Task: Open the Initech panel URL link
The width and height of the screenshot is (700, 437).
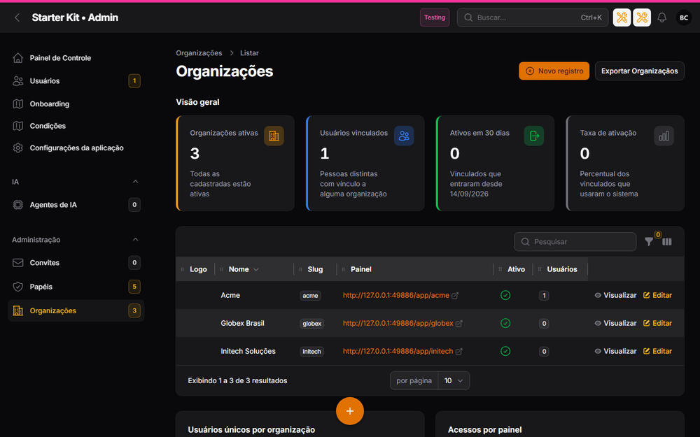Action: coord(402,352)
